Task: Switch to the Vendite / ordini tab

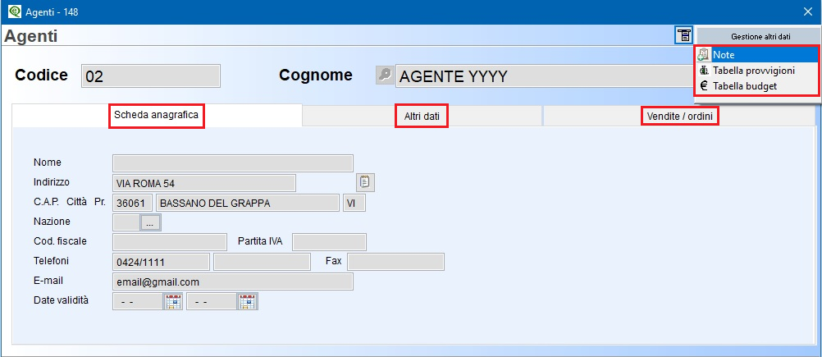Action: [x=679, y=117]
